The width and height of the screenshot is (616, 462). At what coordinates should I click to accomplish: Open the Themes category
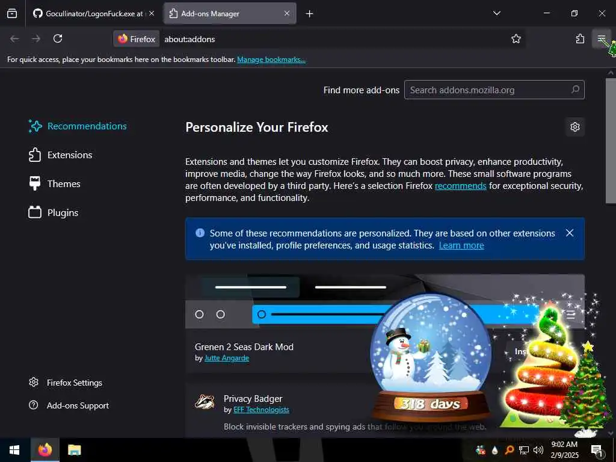tap(55, 184)
